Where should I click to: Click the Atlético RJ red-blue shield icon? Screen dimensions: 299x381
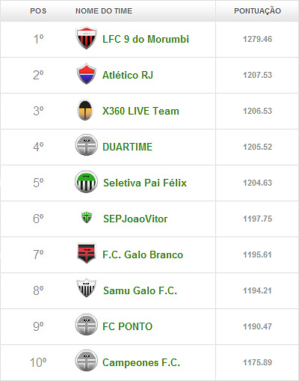coord(86,74)
